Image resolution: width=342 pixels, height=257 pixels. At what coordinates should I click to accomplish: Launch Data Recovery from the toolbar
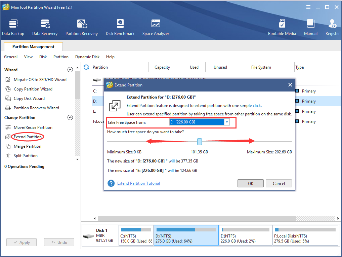(45, 27)
